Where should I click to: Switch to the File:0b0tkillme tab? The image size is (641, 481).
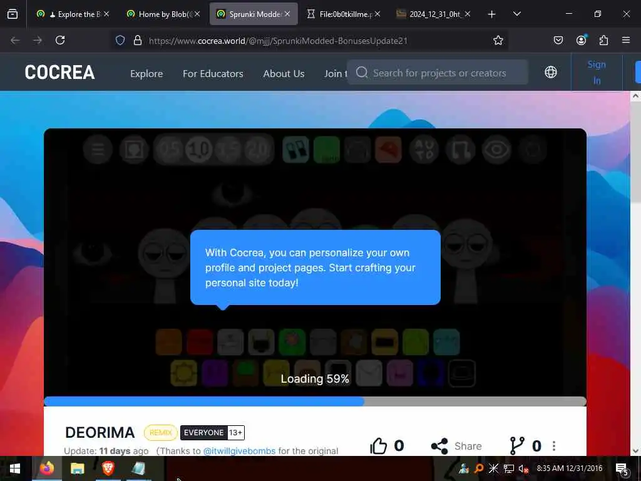click(344, 14)
